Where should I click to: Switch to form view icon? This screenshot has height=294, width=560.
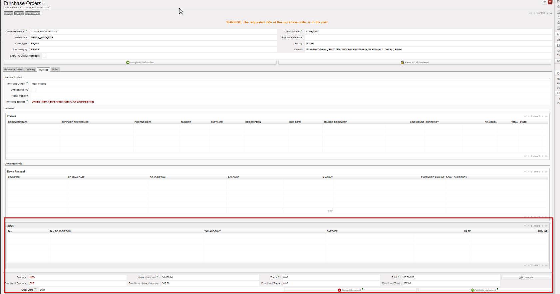point(550,2)
